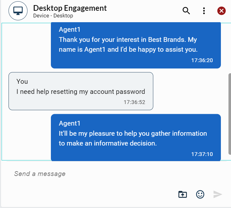Click the 'Desktop Engagement' title text
This screenshot has width=231, height=208.
point(70,8)
